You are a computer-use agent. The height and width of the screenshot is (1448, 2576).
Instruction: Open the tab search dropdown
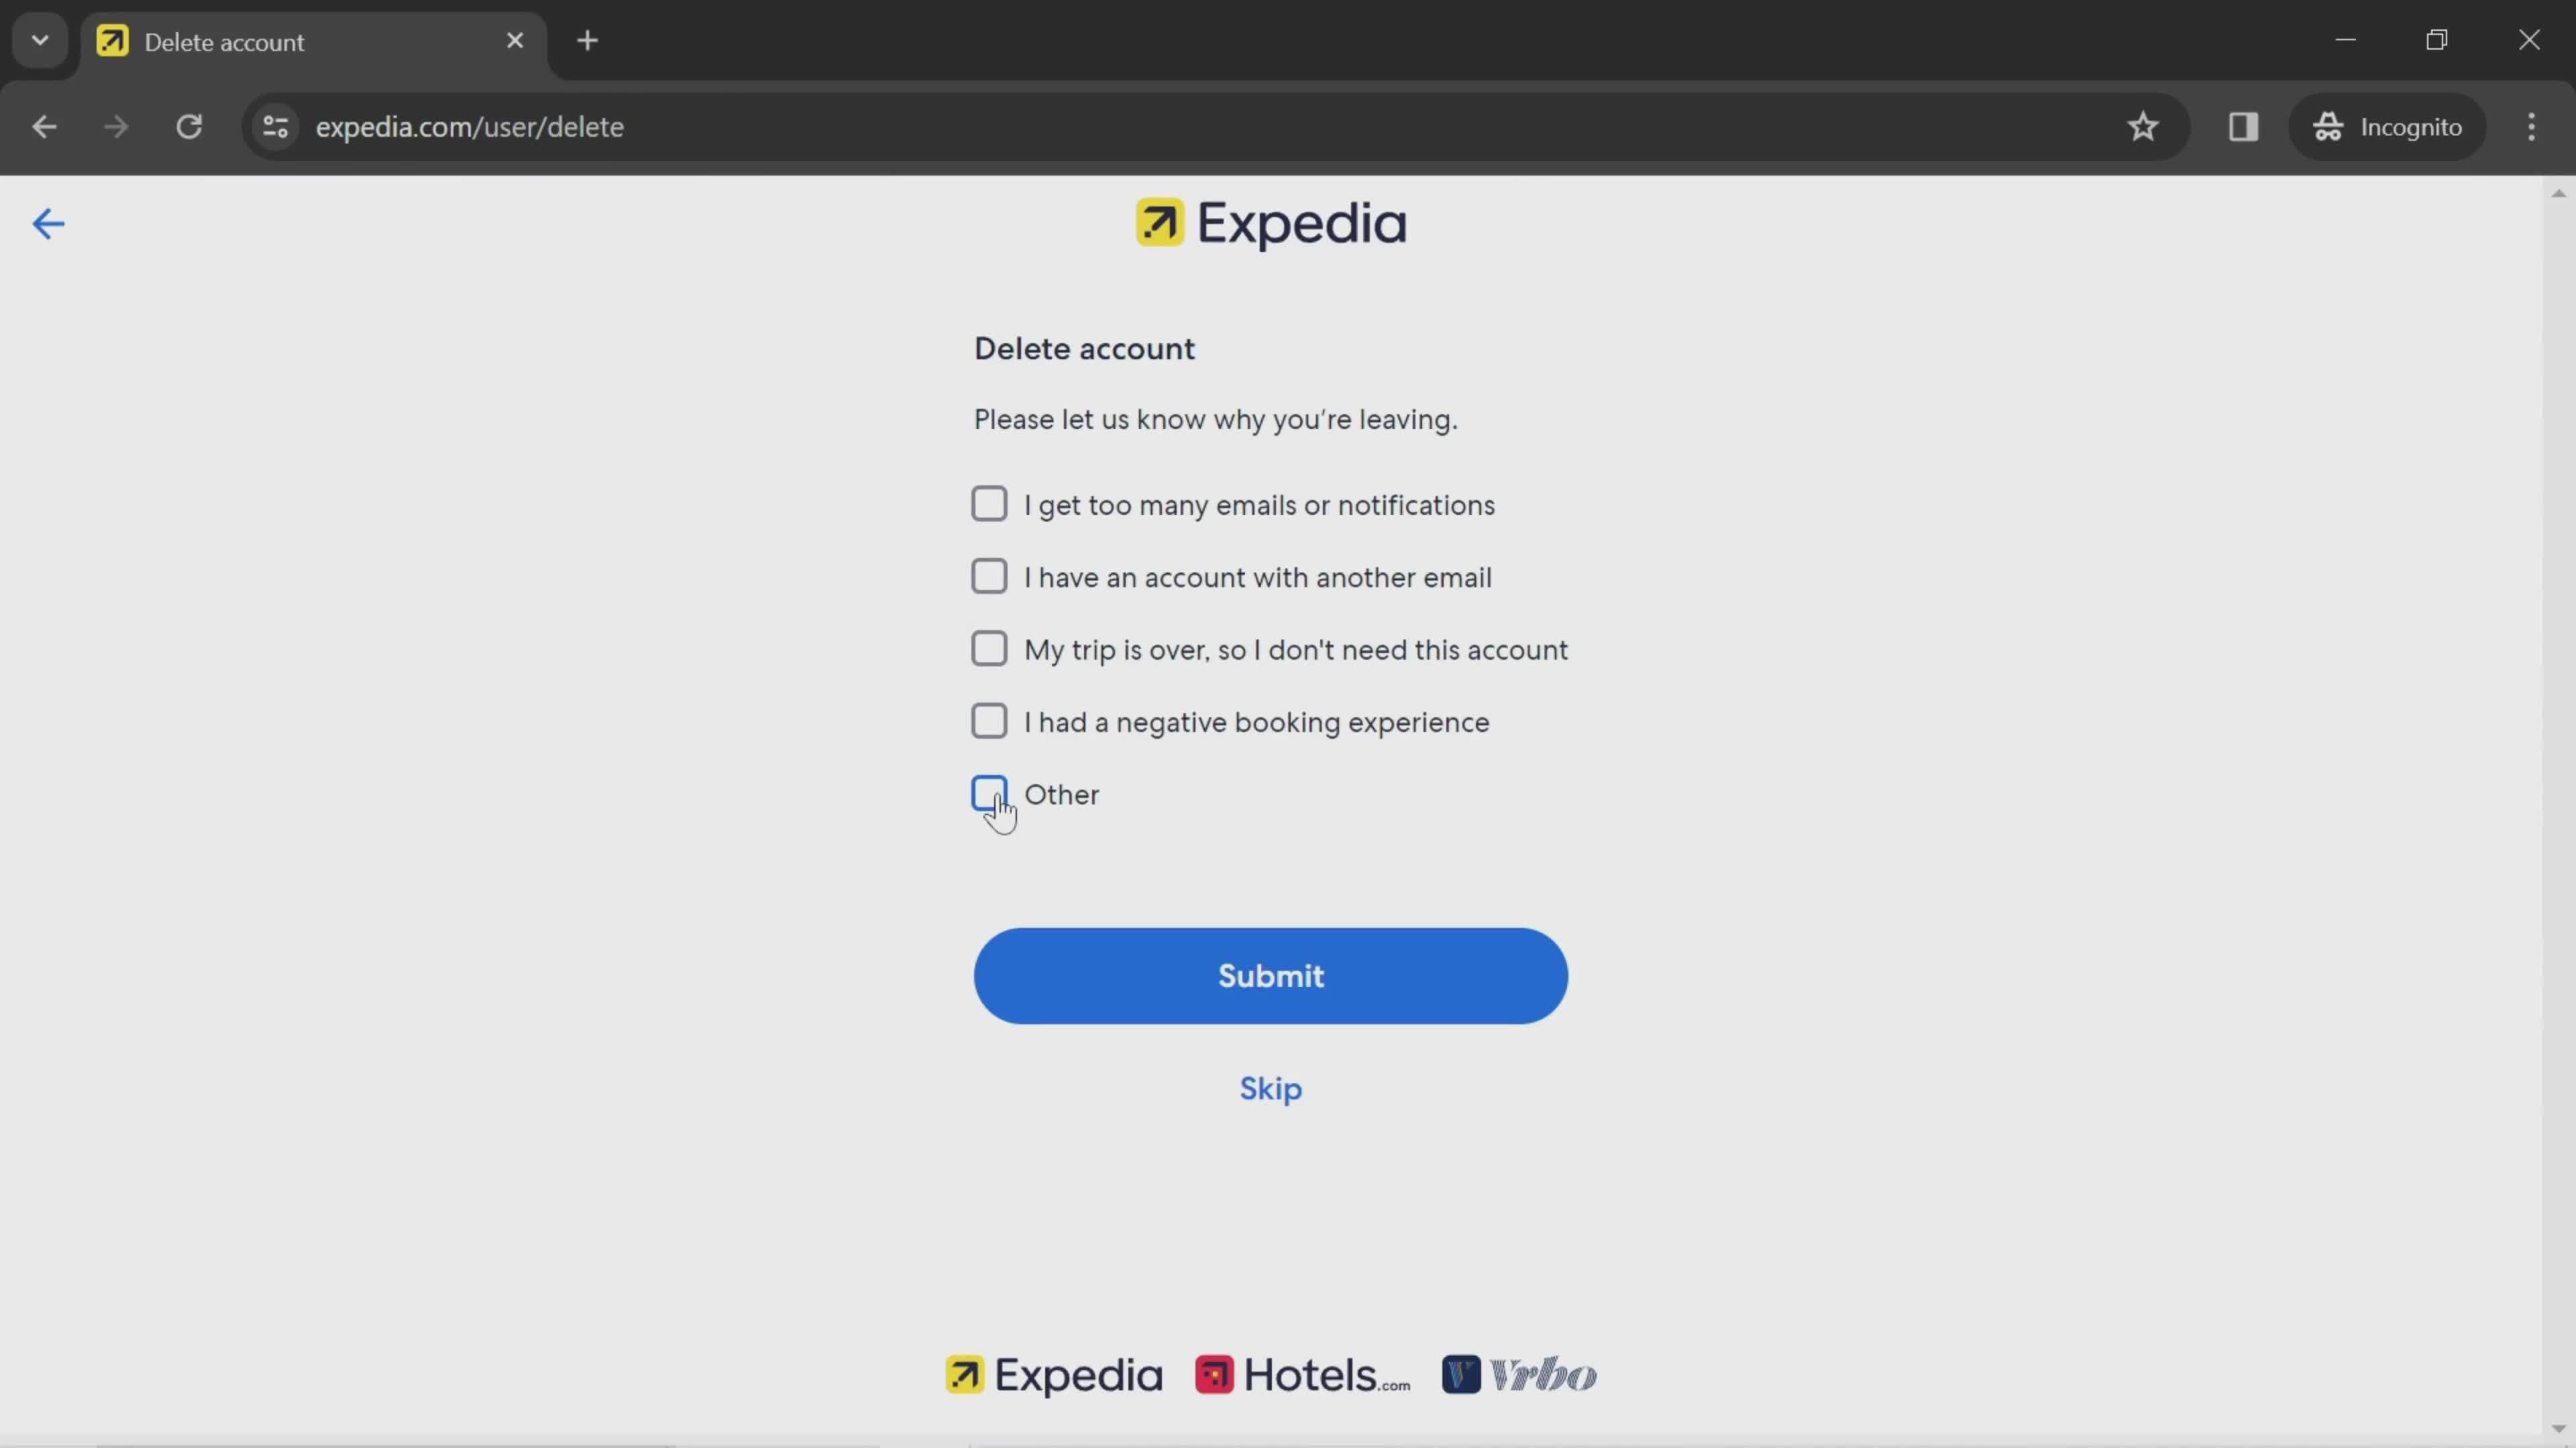[40, 41]
